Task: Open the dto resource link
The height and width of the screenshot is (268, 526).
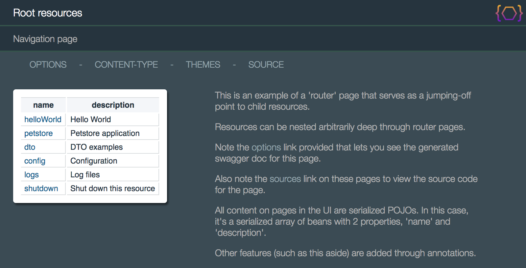Action: [30, 147]
